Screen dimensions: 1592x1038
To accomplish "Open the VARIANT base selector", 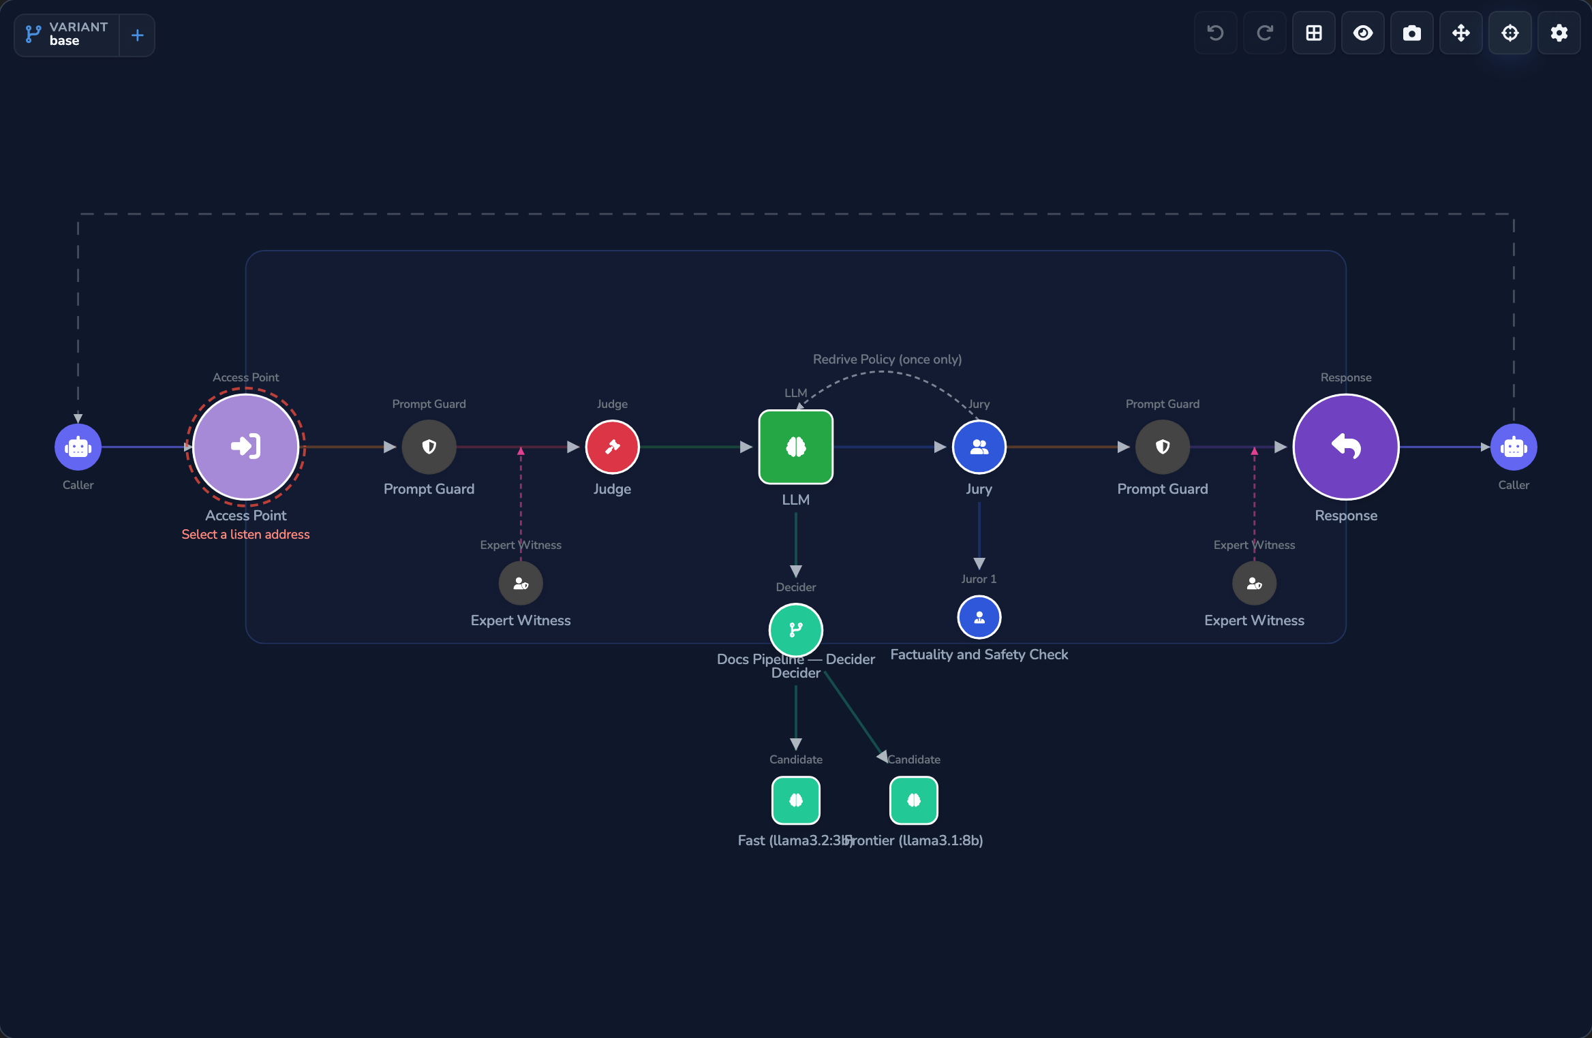I will 67,35.
